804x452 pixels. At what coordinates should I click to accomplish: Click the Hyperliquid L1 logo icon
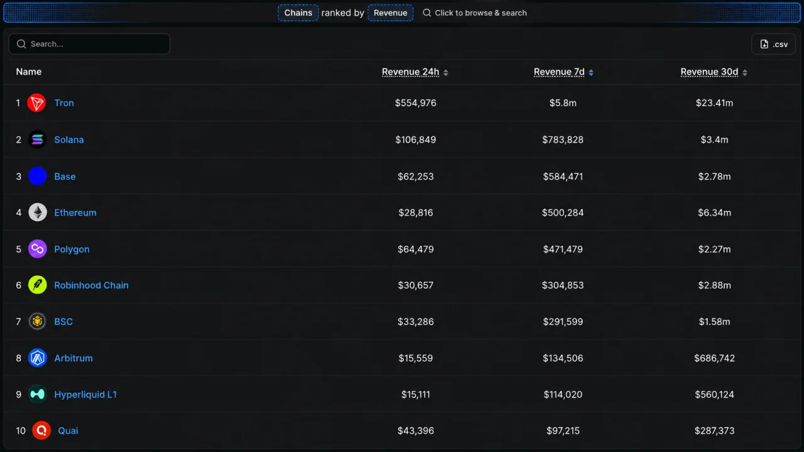38,394
